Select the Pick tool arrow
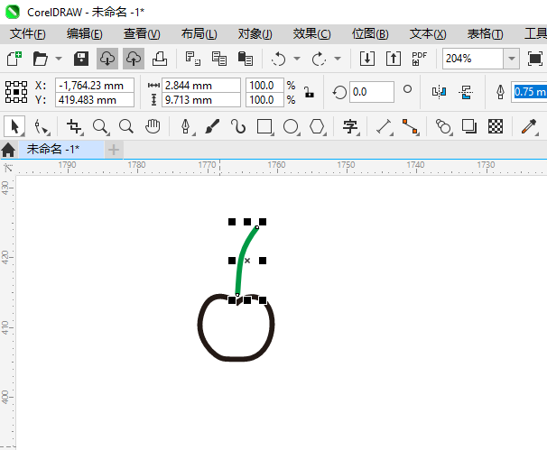Screen dimensions: 547x450 tap(14, 126)
